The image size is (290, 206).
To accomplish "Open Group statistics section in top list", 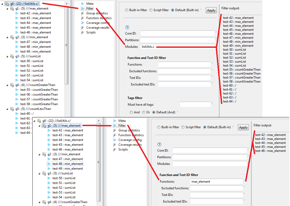I will coord(97,13).
